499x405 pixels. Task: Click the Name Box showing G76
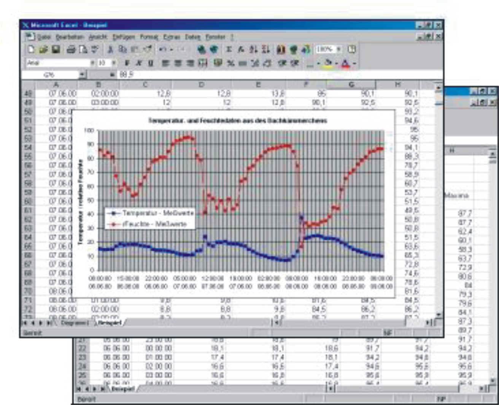(x=50, y=75)
